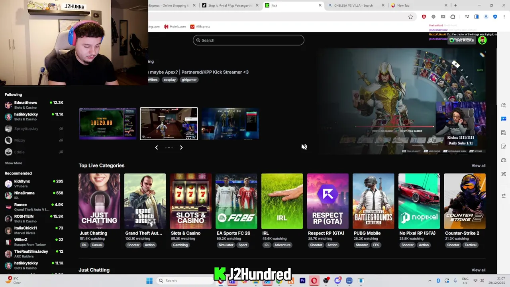Click the cosplay tag
This screenshot has width=510, height=287.
pos(169,80)
